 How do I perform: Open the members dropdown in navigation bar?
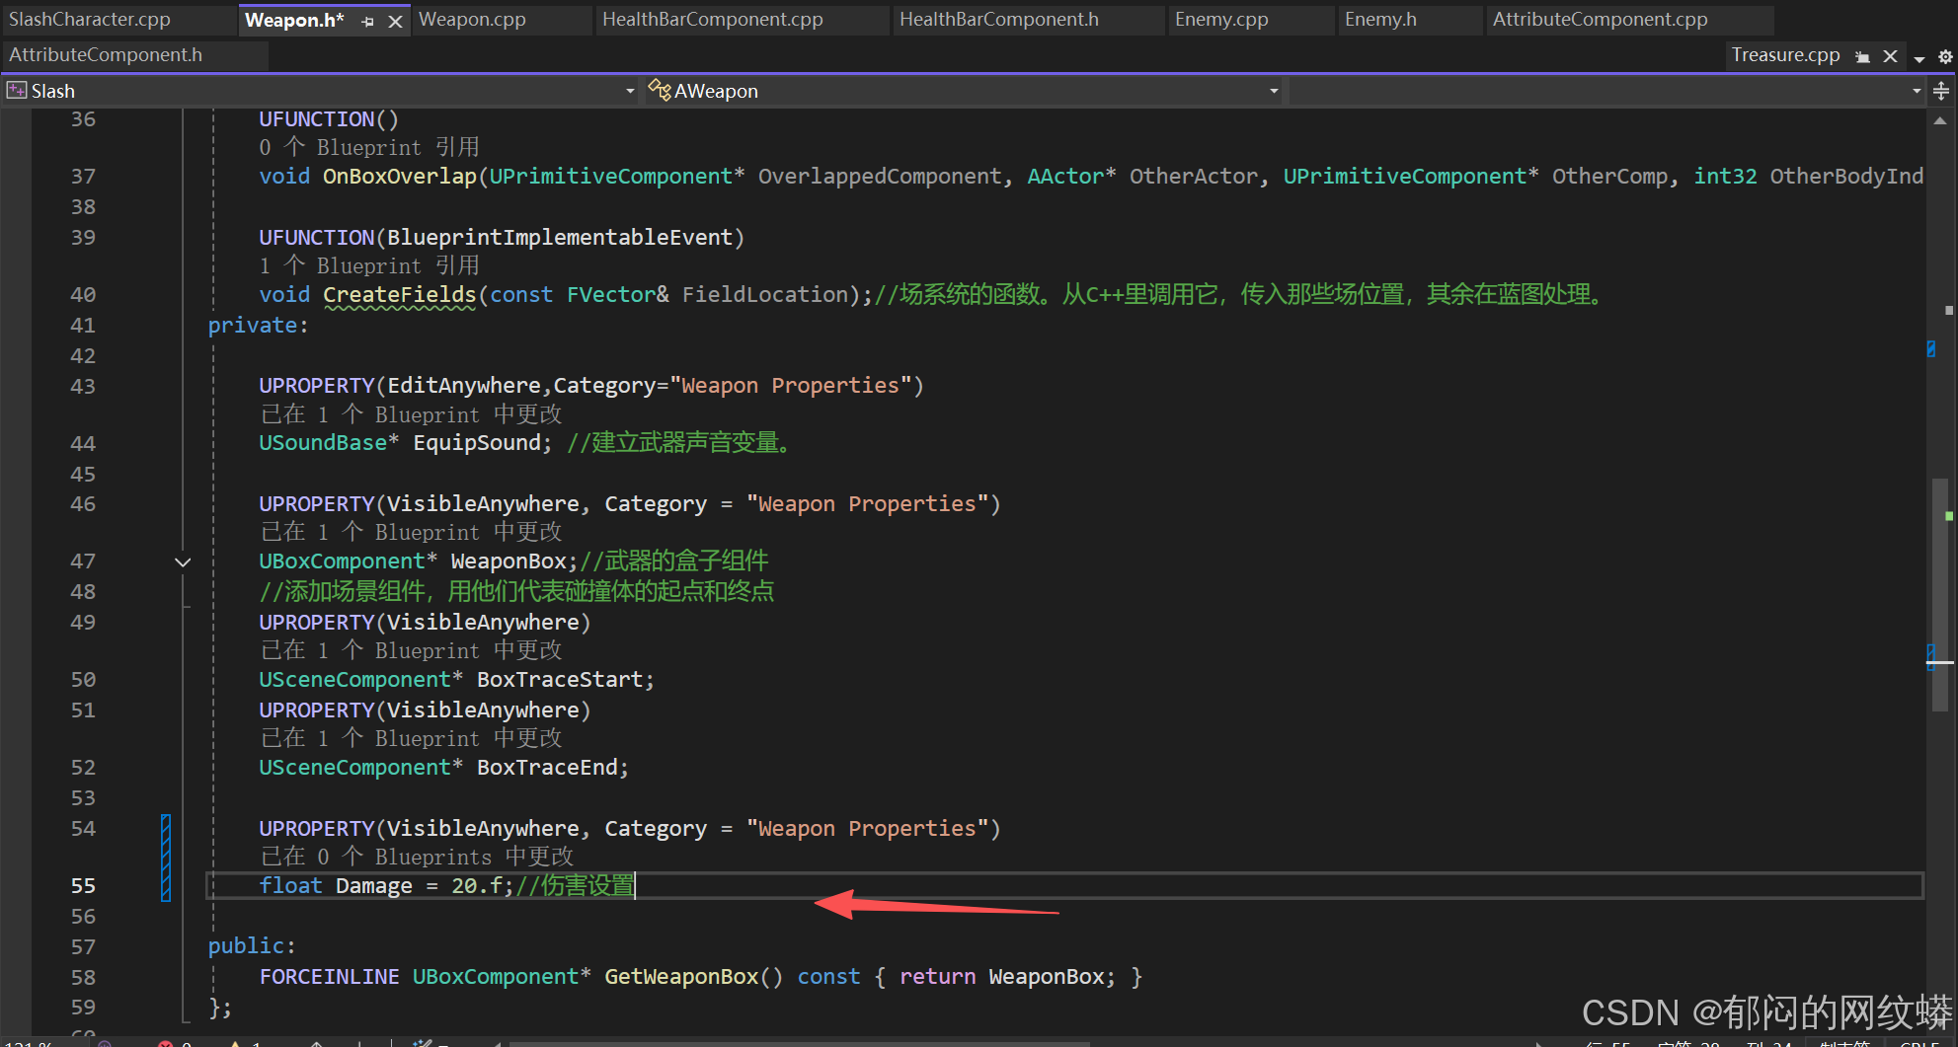[1917, 92]
